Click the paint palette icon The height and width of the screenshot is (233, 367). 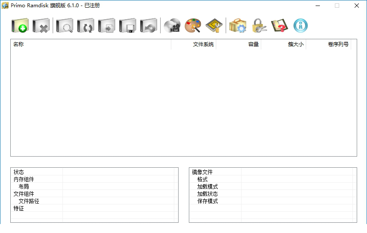point(193,26)
